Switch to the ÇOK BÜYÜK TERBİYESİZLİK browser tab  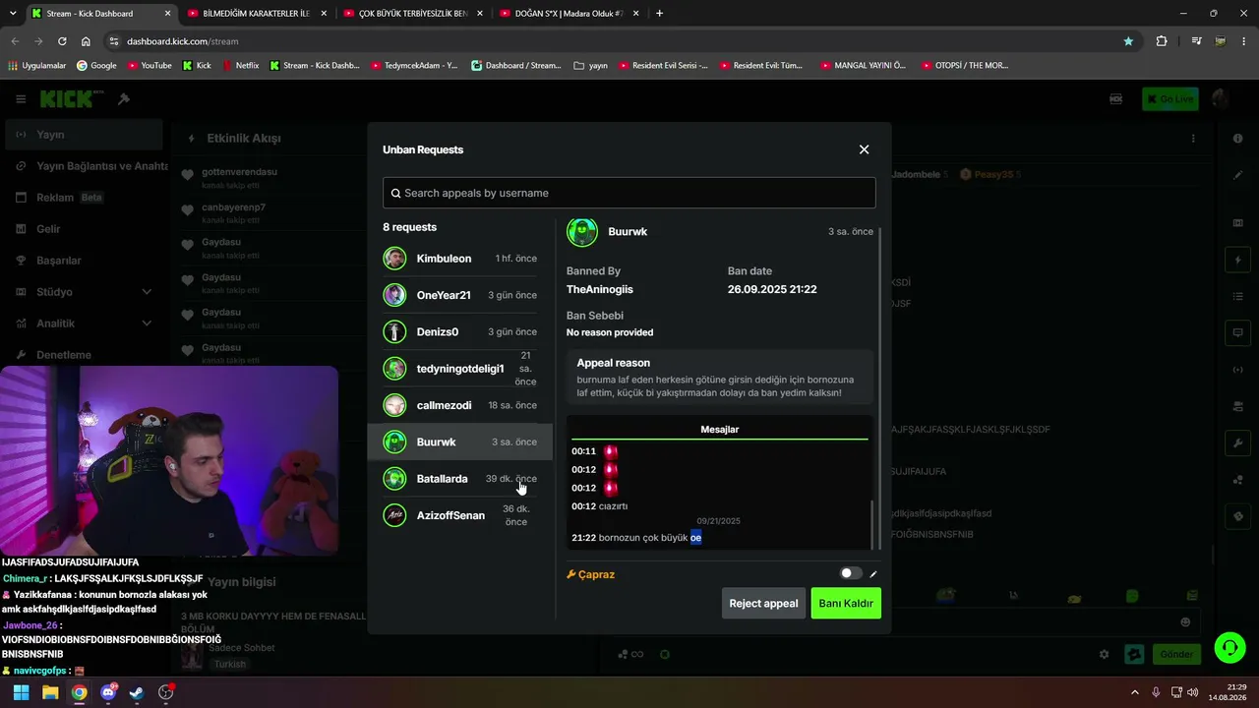[411, 14]
